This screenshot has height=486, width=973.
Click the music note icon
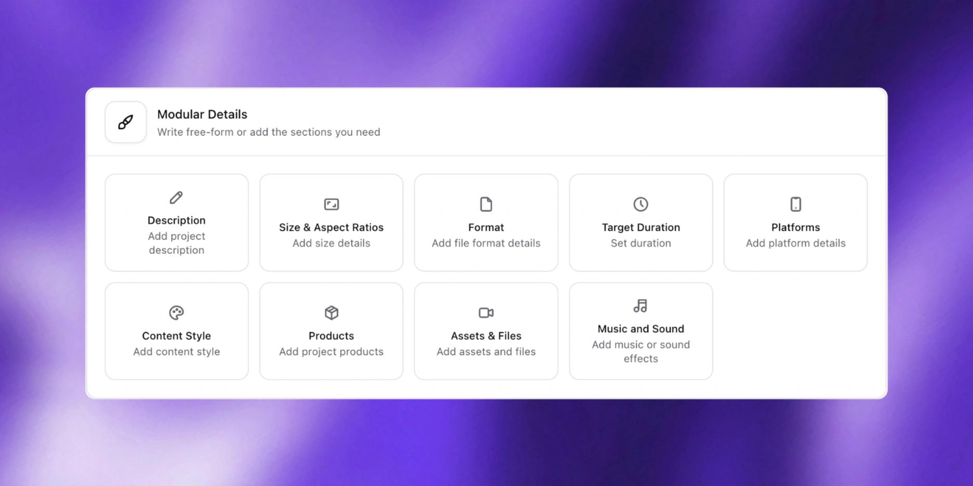pos(640,306)
